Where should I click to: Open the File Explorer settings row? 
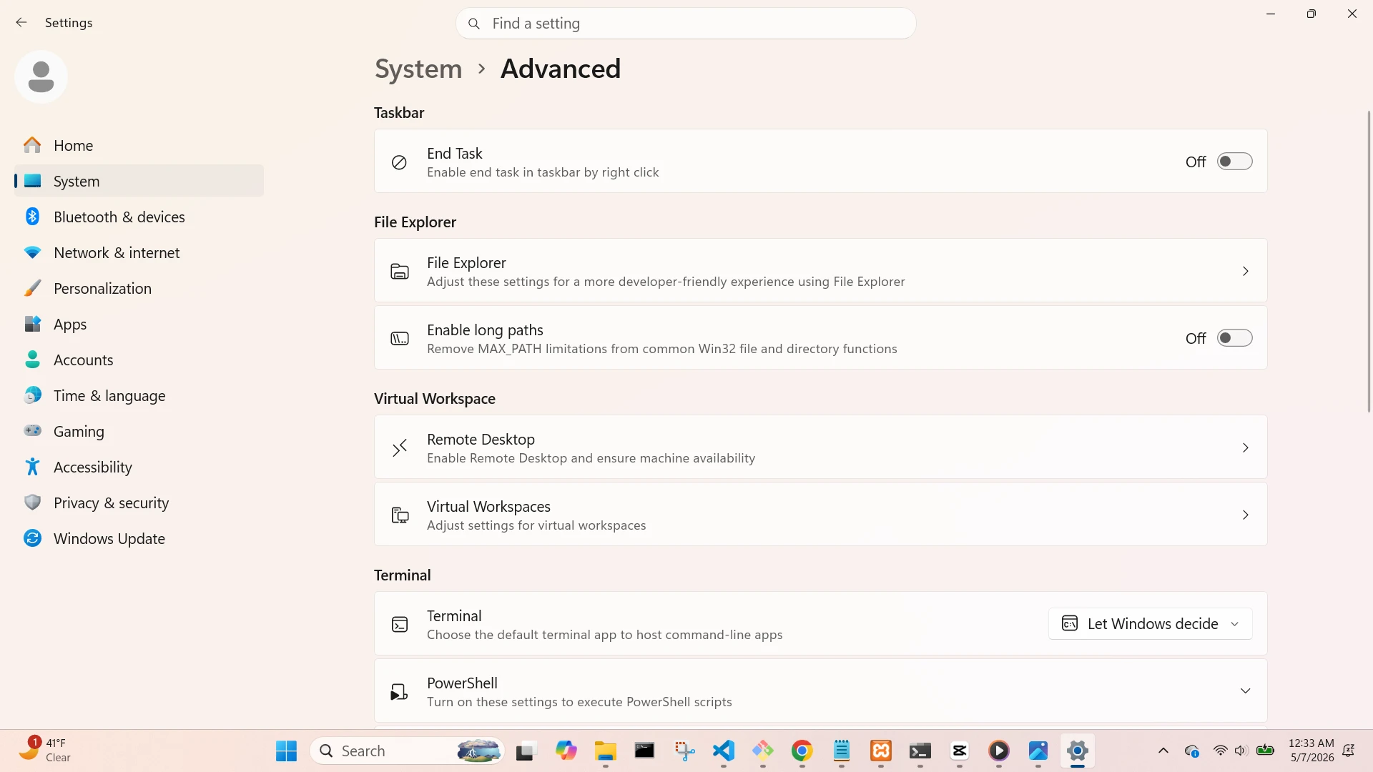[x=820, y=271]
